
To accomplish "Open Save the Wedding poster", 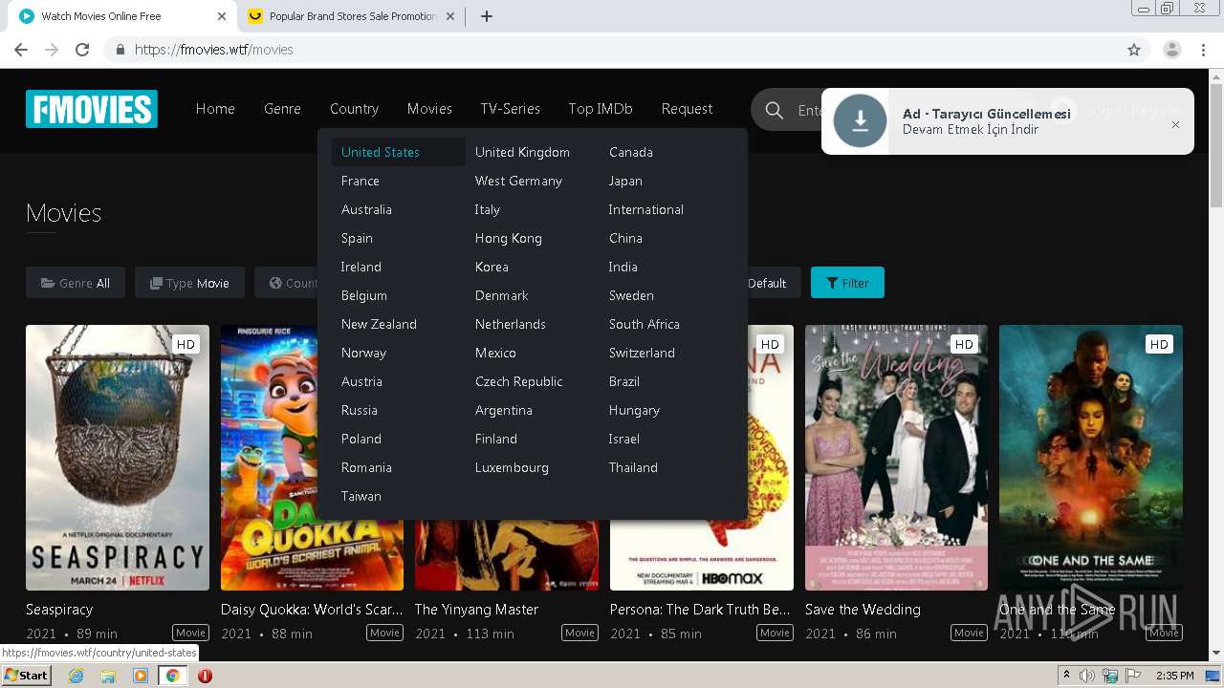I will (896, 458).
